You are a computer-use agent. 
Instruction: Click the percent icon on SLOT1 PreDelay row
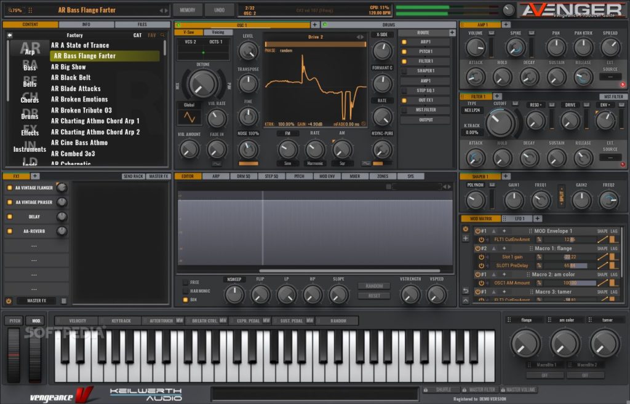click(539, 266)
